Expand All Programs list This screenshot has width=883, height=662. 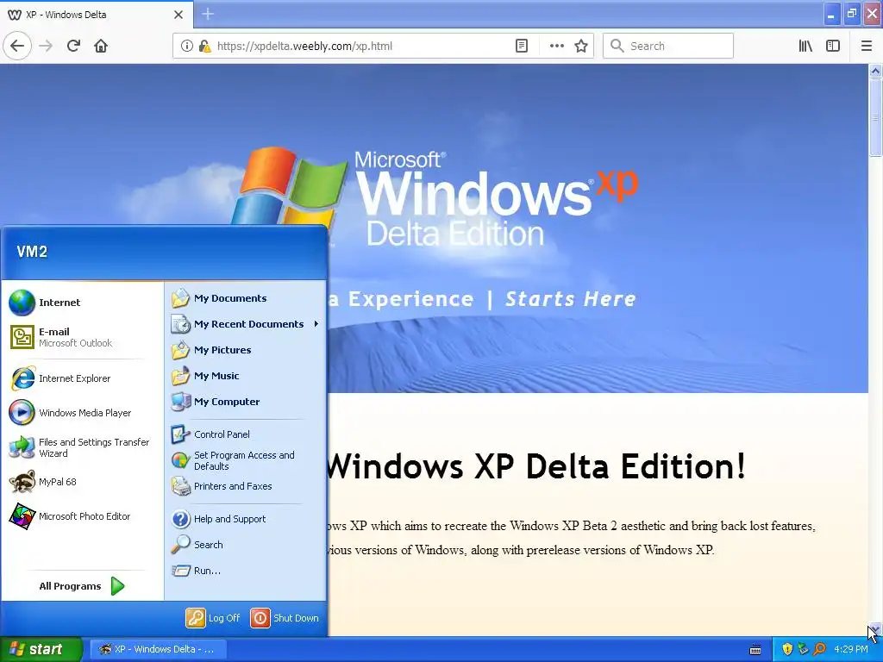coord(81,586)
